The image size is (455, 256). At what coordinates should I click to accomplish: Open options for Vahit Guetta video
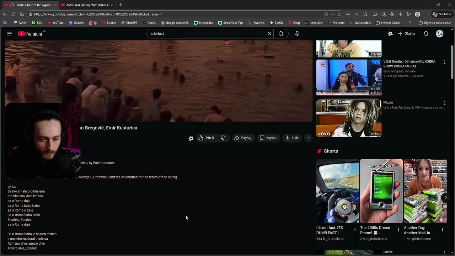(x=444, y=62)
